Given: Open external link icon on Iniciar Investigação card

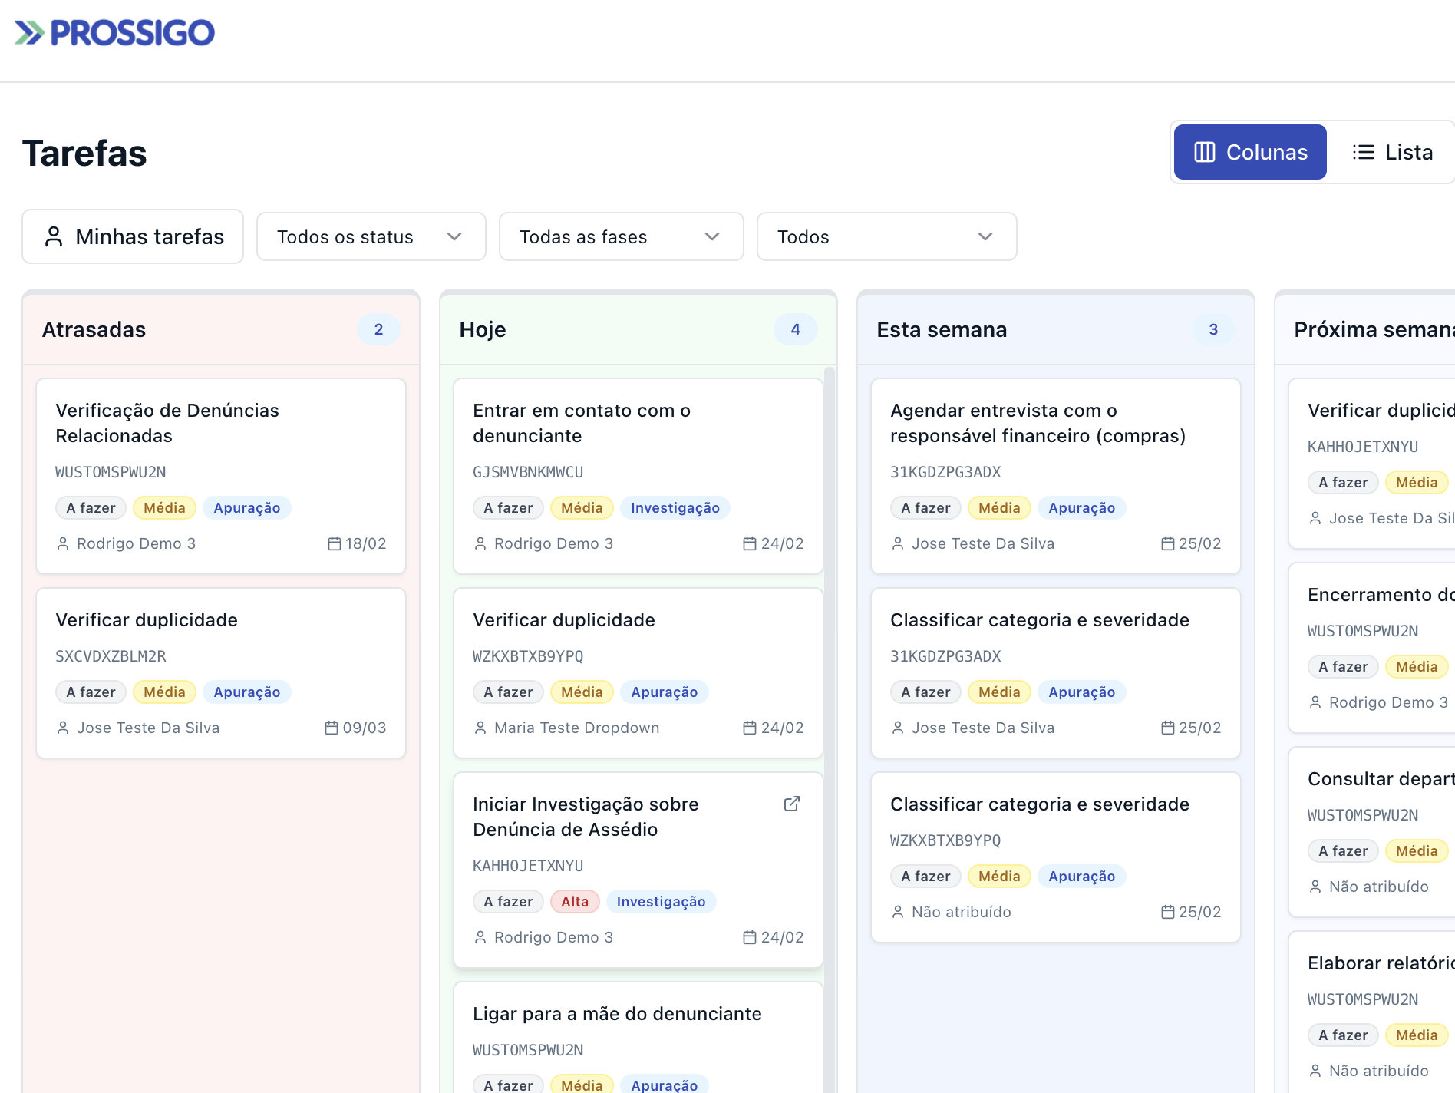Looking at the screenshot, I should (x=792, y=804).
